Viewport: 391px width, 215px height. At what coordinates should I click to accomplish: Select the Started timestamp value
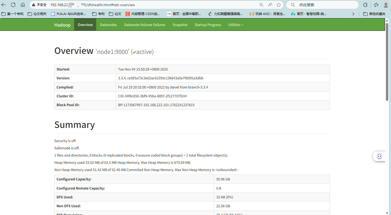[143, 69]
